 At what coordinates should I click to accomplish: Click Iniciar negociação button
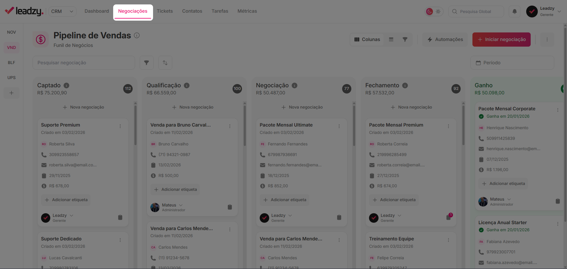coord(501,40)
